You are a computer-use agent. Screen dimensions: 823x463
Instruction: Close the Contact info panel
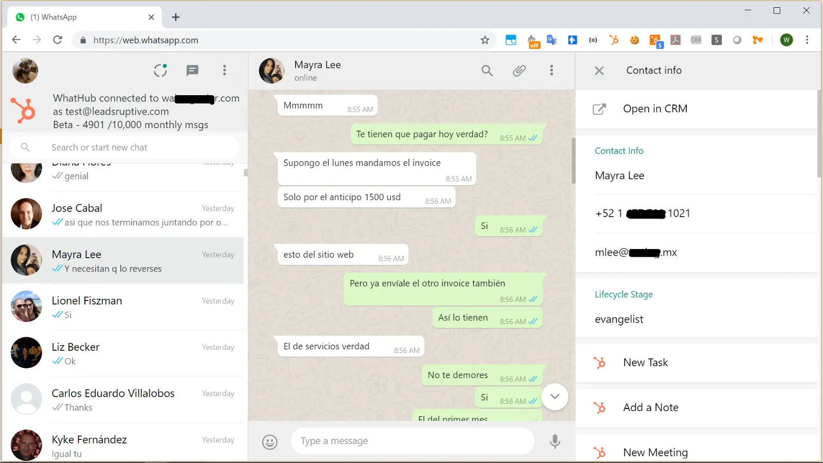coord(598,70)
